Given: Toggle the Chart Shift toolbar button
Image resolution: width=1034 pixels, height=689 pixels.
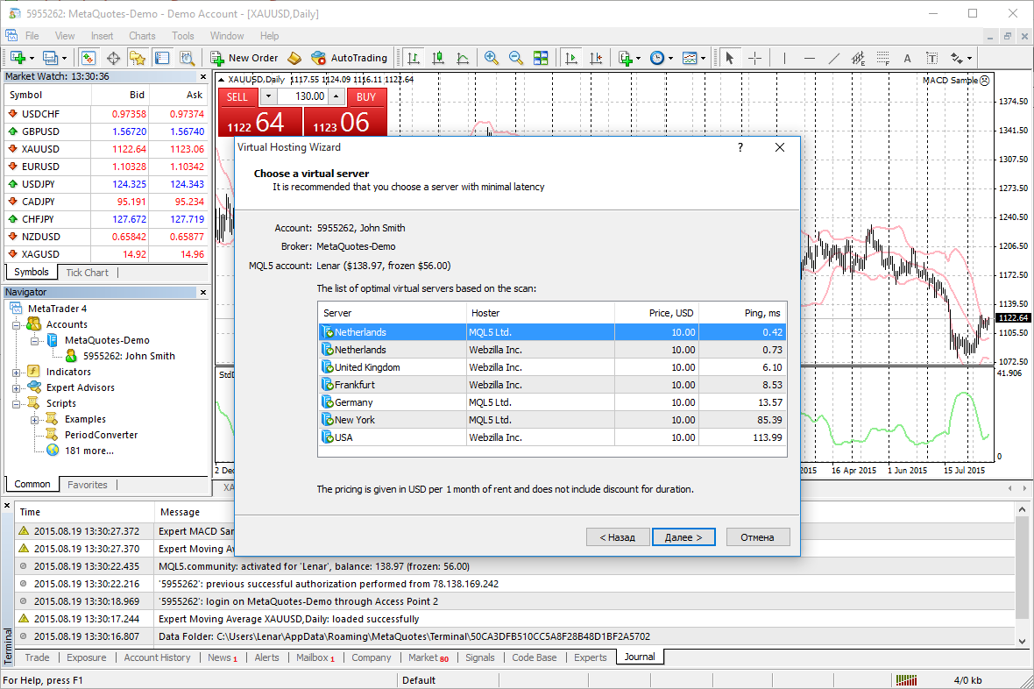Looking at the screenshot, I should 596,58.
